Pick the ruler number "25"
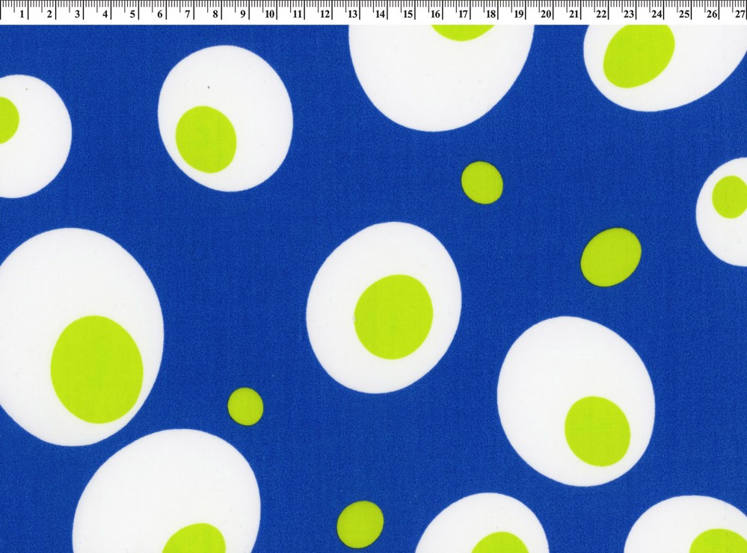 684,14
